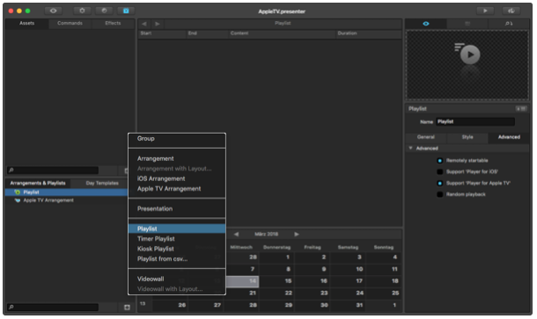This screenshot has width=537, height=319.
Task: Switch to the Commands tab
Action: point(70,23)
